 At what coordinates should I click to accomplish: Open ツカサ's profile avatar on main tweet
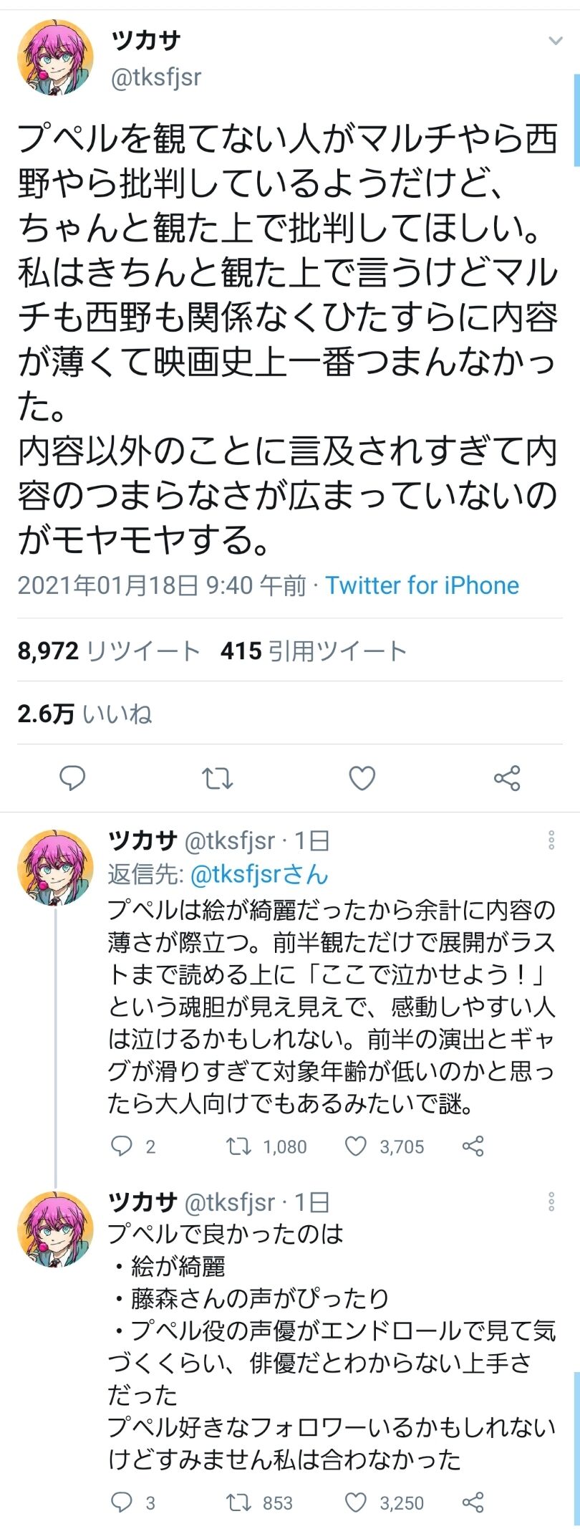coord(55,58)
